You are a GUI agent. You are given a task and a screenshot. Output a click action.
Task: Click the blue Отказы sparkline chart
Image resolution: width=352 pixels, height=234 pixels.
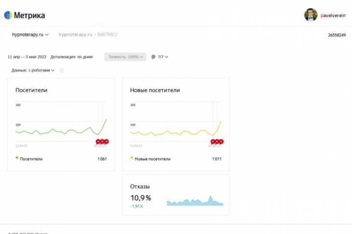pos(195,201)
